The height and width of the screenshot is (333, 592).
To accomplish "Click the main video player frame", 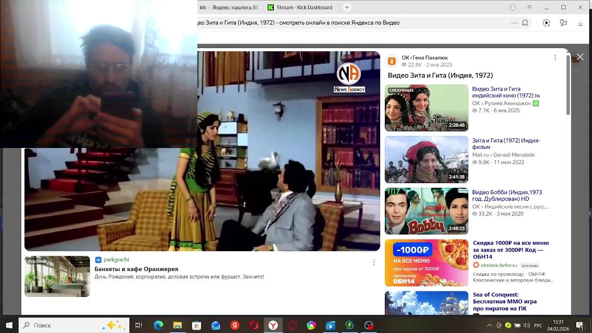I will tap(202, 151).
